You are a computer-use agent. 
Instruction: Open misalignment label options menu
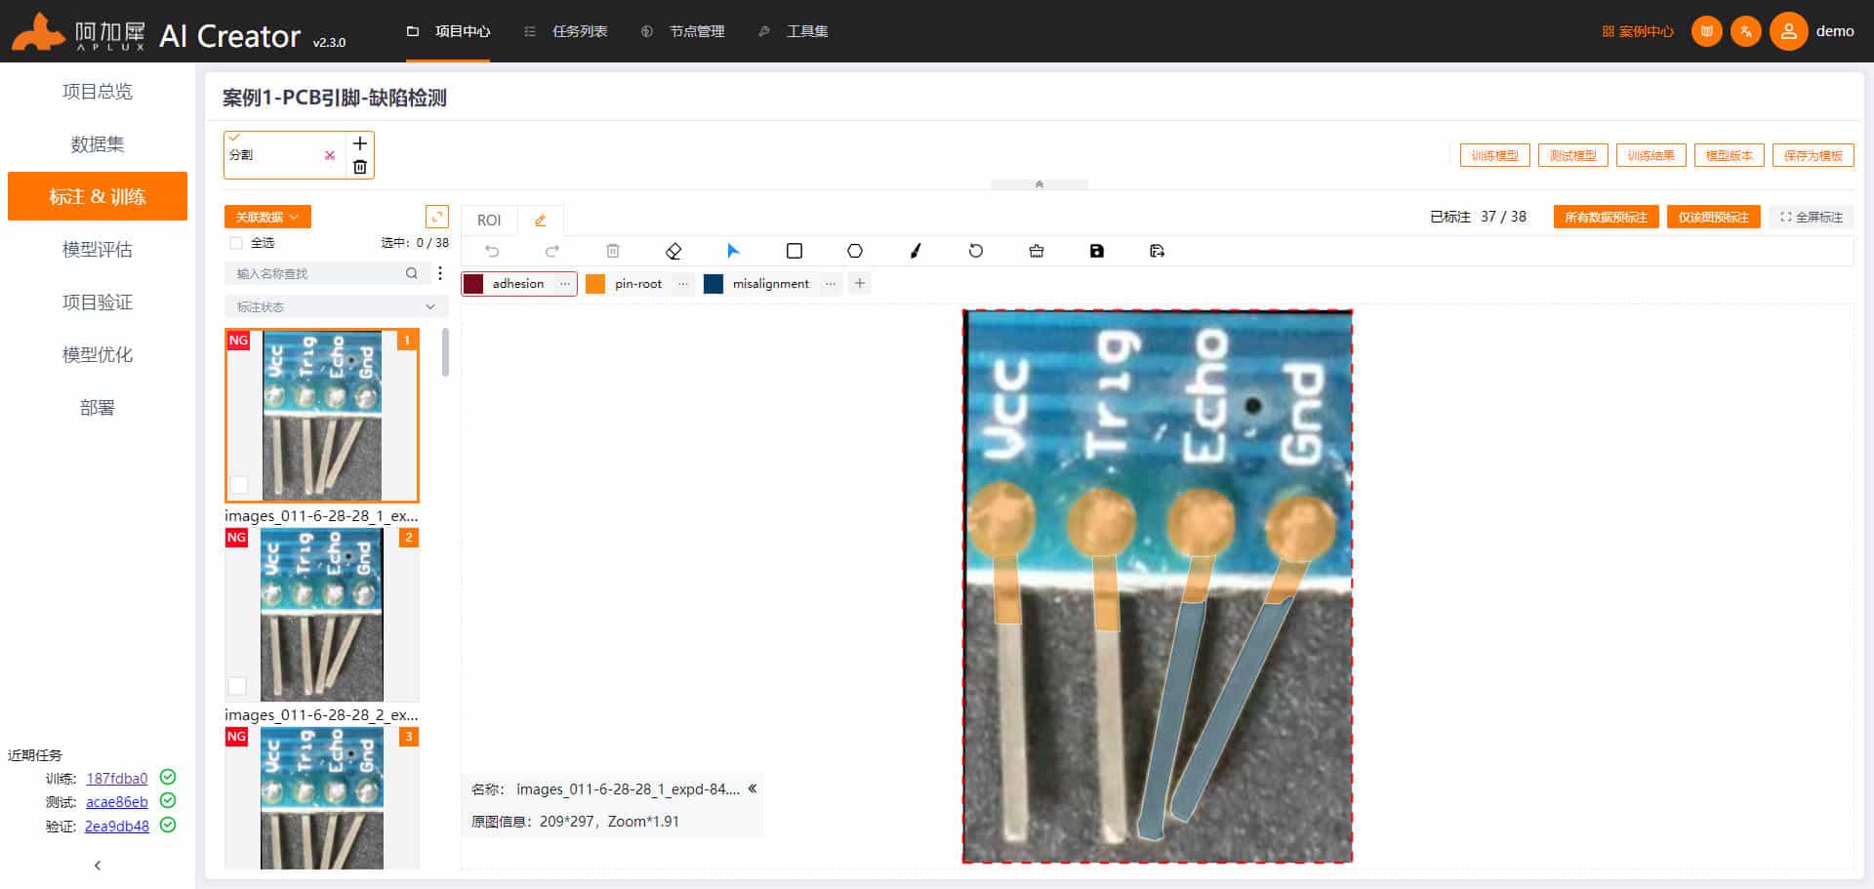830,284
